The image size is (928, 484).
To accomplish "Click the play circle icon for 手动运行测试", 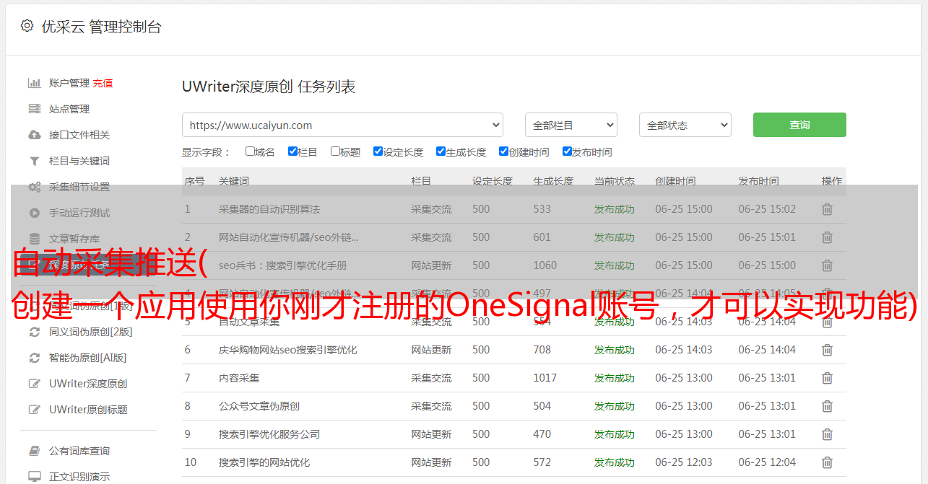I will [x=34, y=213].
